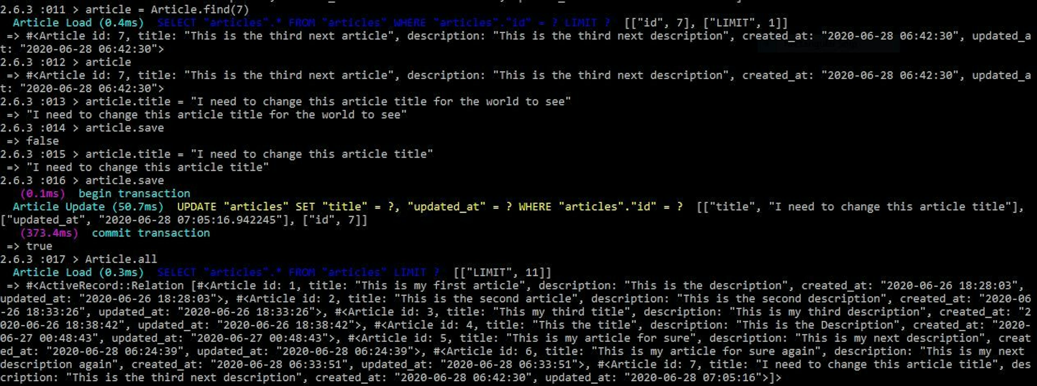Click the '[["LIMIT", 11]]' binding text

(x=502, y=272)
